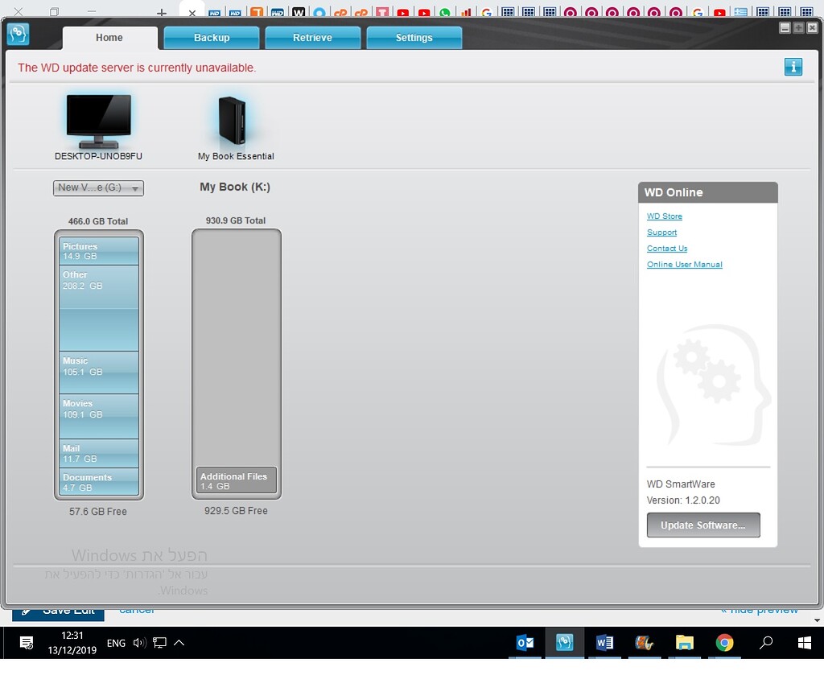The image size is (824, 700).
Task: Select the DESKTOP-UNOB9FU computer icon
Action: pyautogui.click(x=98, y=121)
